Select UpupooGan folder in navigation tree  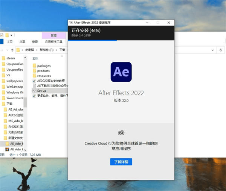[x=13, y=64]
